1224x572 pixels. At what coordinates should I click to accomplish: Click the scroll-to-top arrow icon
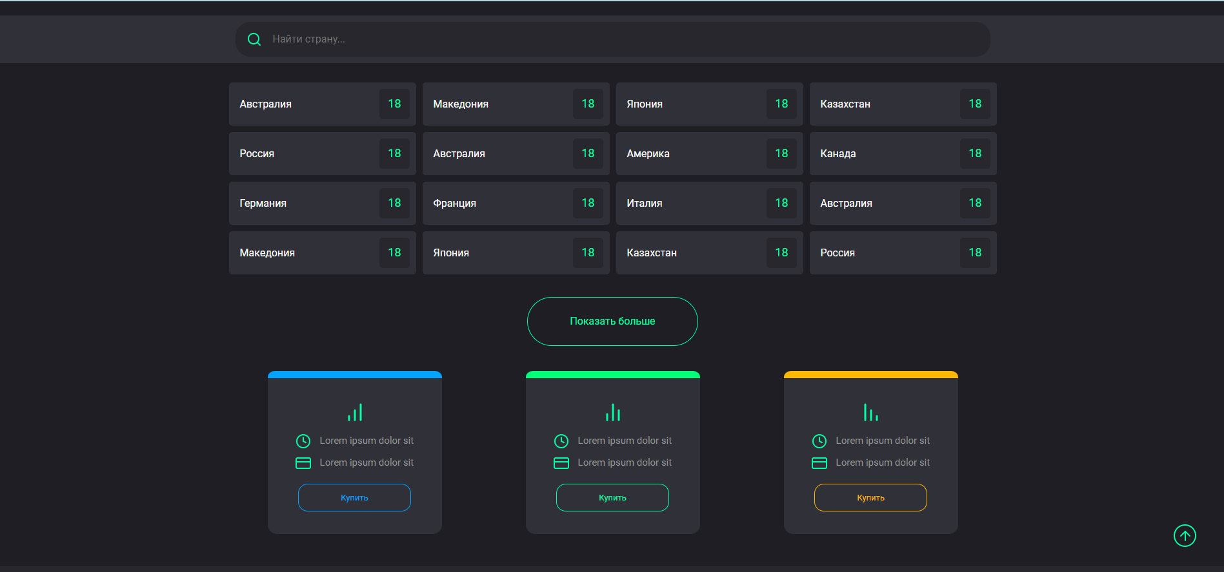click(1185, 535)
